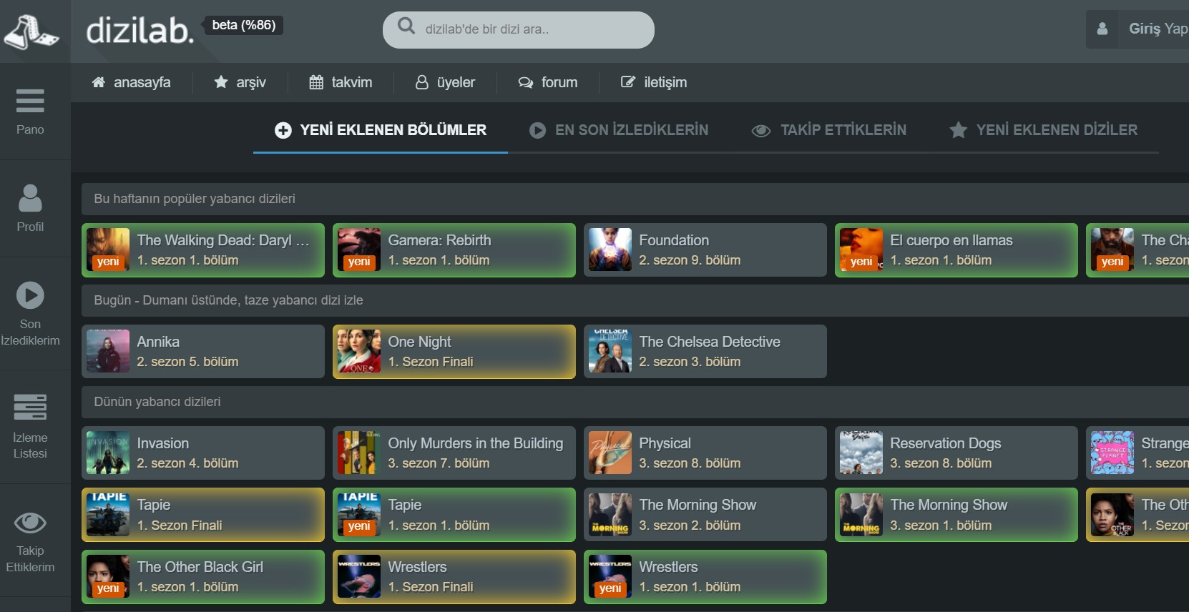Click yeni badge on El cuerpo en llamas

pyautogui.click(x=861, y=262)
